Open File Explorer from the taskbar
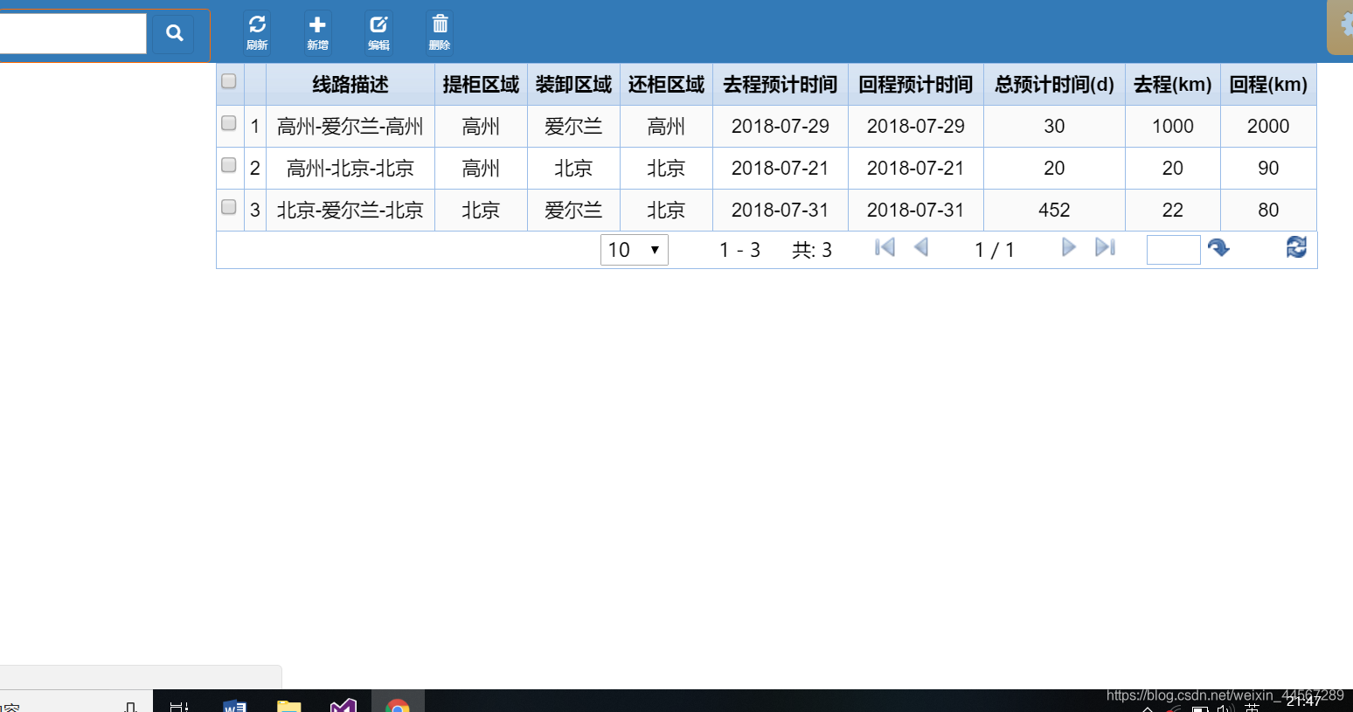Image resolution: width=1353 pixels, height=712 pixels. (x=288, y=705)
